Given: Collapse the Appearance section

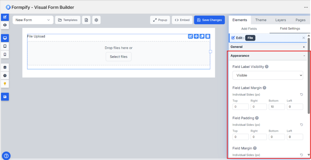Looking at the screenshot, I should 304,56.
